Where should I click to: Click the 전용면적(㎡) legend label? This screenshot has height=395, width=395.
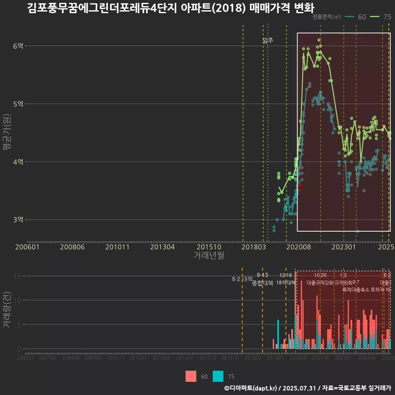click(326, 17)
